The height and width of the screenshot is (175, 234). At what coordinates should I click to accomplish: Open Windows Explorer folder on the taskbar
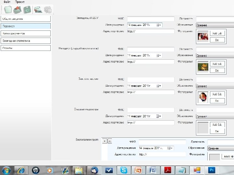click(79, 170)
